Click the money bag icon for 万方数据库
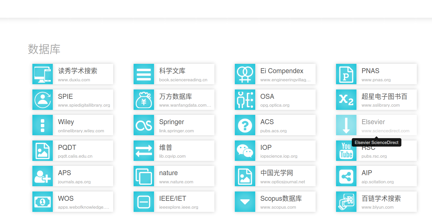432x218 pixels. 144,100
